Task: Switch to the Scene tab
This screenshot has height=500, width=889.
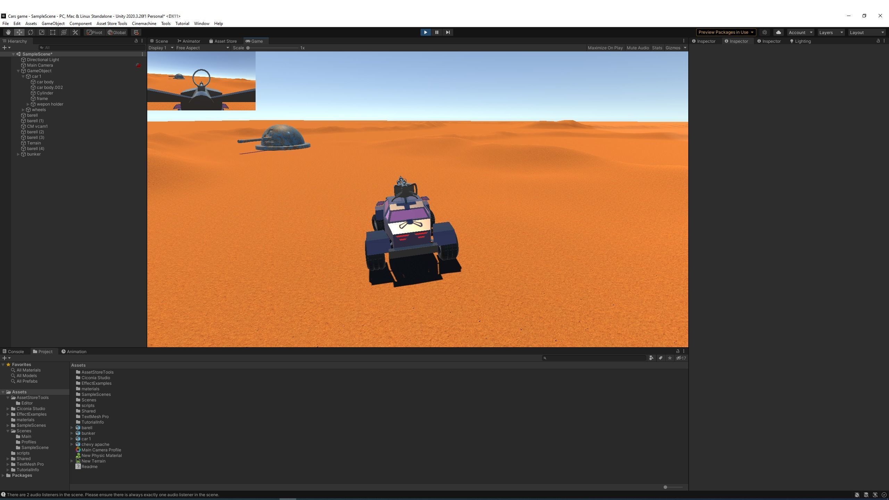Action: click(x=159, y=41)
